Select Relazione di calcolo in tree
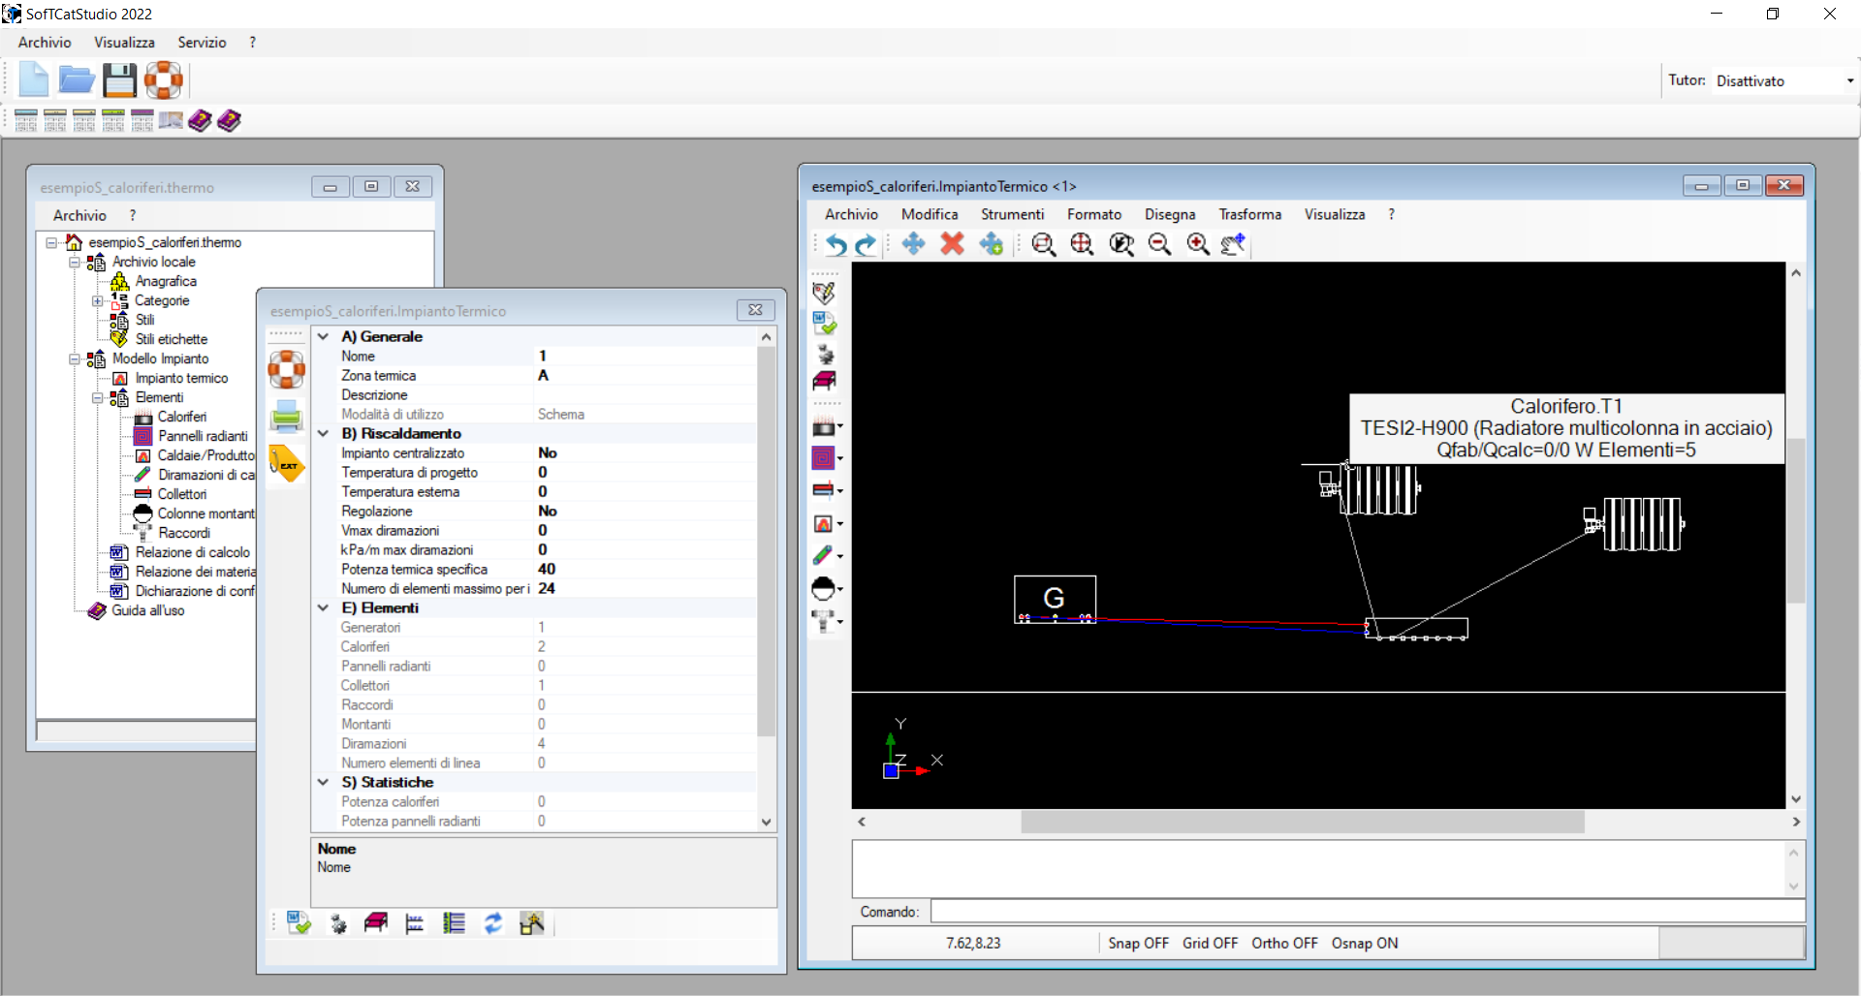Viewport: 1861px width, 996px height. (192, 552)
